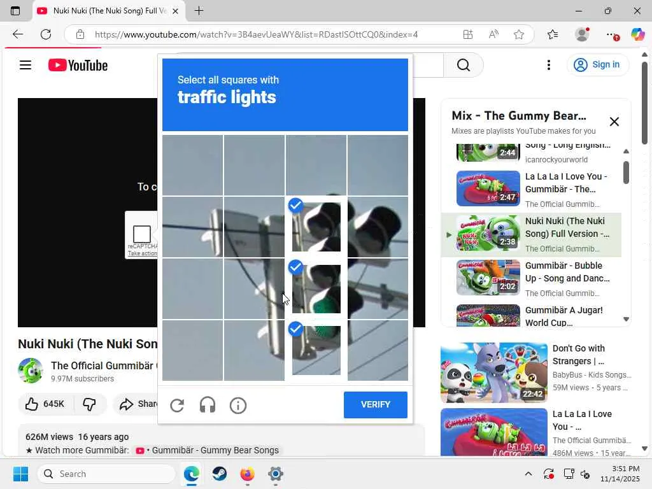Image resolution: width=652 pixels, height=489 pixels.
Task: Open the Favorites list icon
Action: (x=553, y=34)
